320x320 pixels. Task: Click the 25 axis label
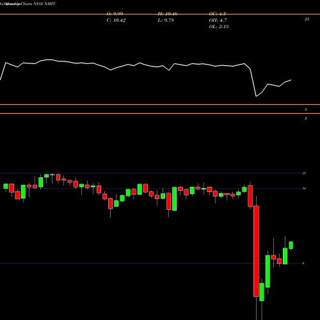click(307, 19)
